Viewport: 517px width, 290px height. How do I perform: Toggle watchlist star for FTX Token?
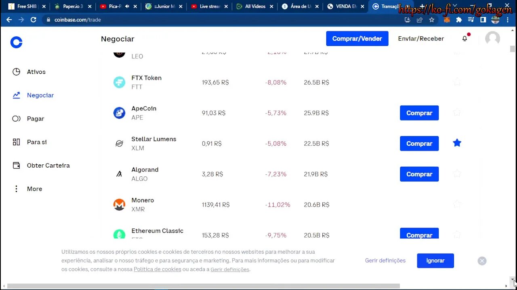click(x=457, y=82)
